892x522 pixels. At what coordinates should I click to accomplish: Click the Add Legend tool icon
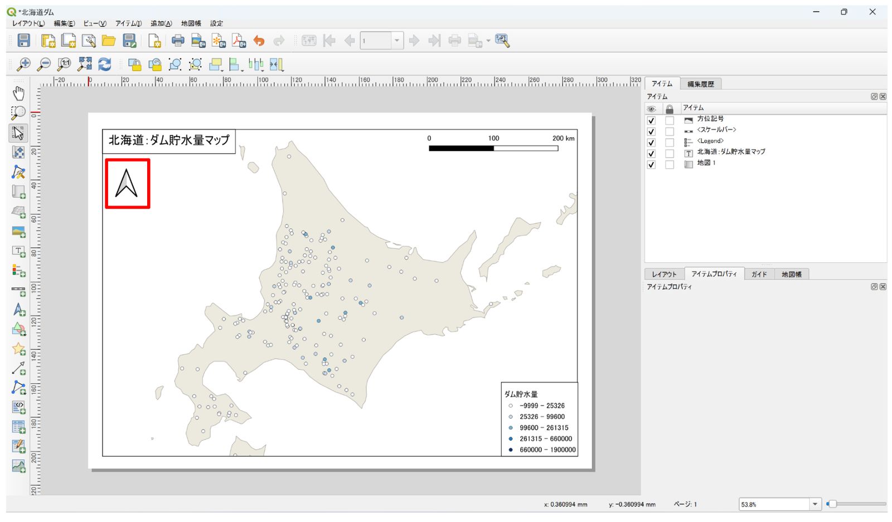pyautogui.click(x=18, y=271)
